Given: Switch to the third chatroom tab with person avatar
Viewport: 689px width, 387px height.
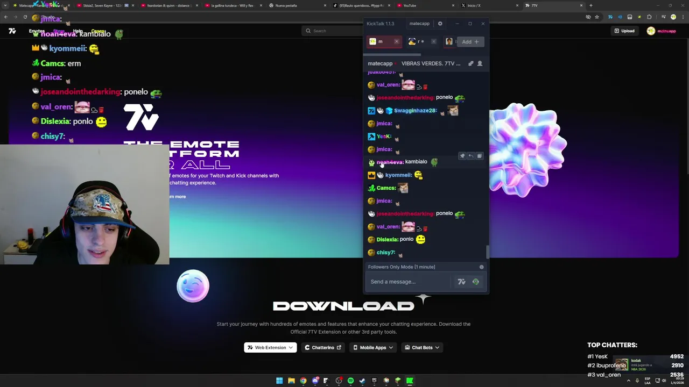Looking at the screenshot, I should (x=450, y=41).
